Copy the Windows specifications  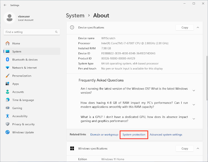click(x=185, y=149)
